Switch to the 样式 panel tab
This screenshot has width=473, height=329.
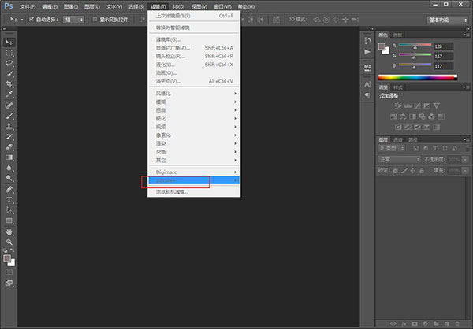(x=398, y=87)
